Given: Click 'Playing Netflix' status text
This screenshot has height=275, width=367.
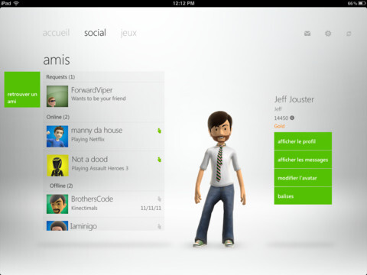Looking at the screenshot, I should point(88,139).
